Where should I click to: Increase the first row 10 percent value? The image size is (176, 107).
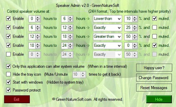135,17
